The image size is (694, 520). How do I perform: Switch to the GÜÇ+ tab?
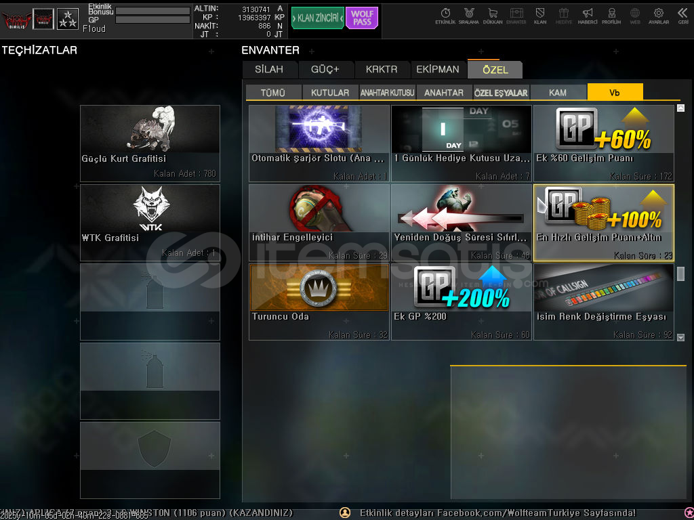pyautogui.click(x=325, y=70)
